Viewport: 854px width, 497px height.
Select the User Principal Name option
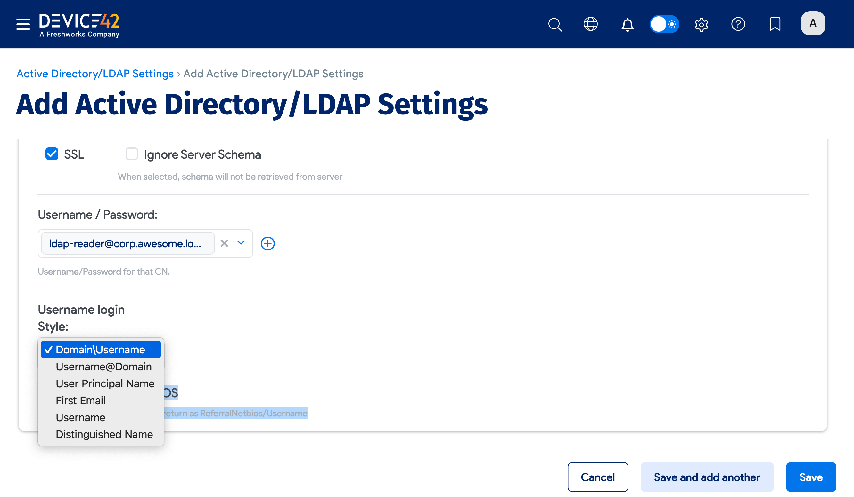[105, 383]
